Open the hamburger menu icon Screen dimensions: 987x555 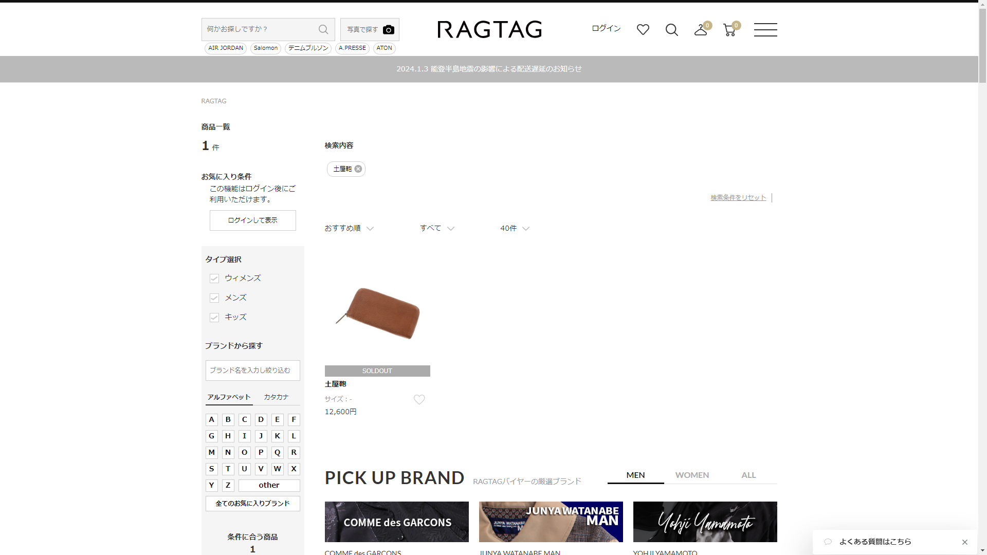coord(765,30)
